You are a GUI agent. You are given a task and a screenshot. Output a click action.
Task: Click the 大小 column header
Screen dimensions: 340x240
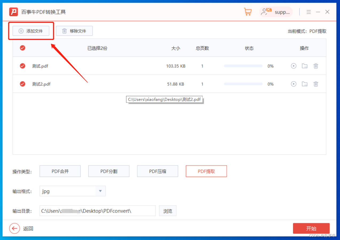coord(176,48)
